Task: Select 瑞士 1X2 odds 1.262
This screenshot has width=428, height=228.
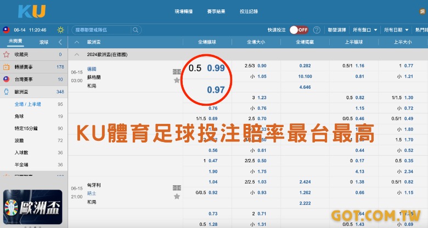Action: point(305,192)
